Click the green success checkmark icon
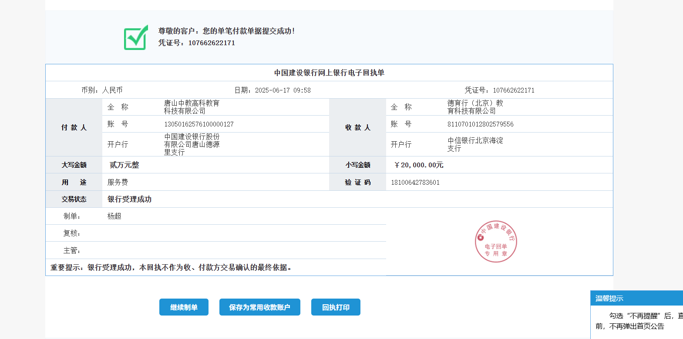 tap(136, 37)
